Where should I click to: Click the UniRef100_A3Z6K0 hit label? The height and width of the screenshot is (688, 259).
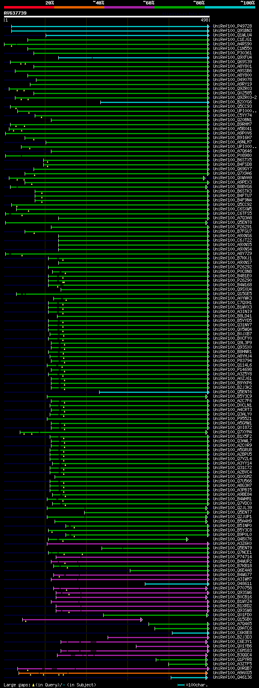(232, 543)
